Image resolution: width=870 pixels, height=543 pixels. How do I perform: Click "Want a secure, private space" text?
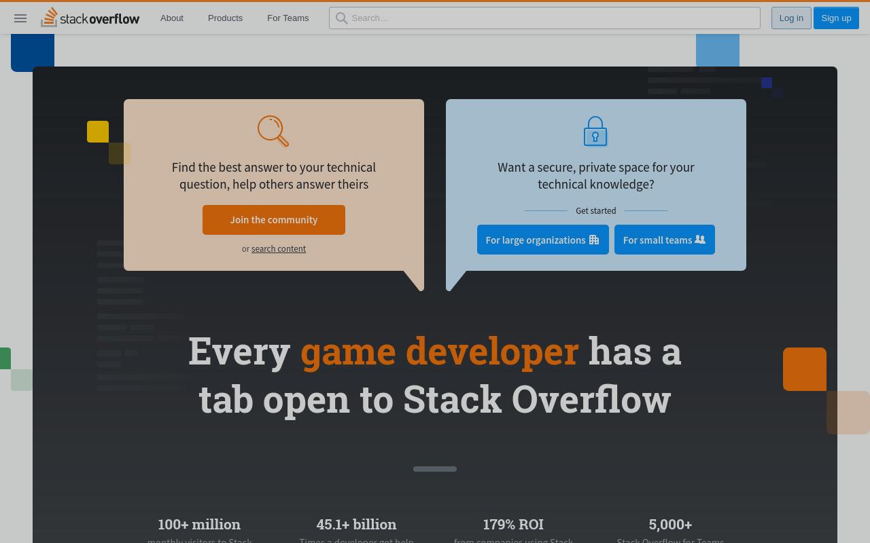(x=596, y=176)
